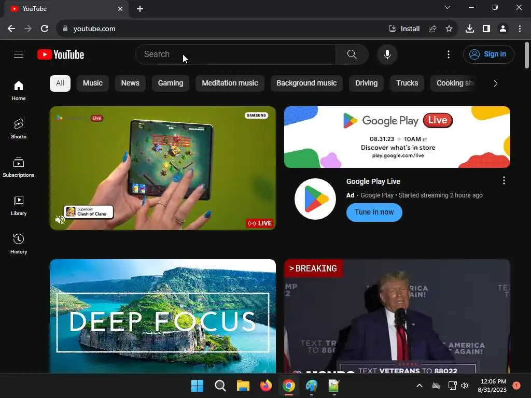Open Google Play Live ad options menu

(504, 180)
